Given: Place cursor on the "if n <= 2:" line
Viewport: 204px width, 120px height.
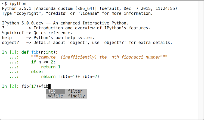Looking at the screenshot, I should click(x=42, y=62).
